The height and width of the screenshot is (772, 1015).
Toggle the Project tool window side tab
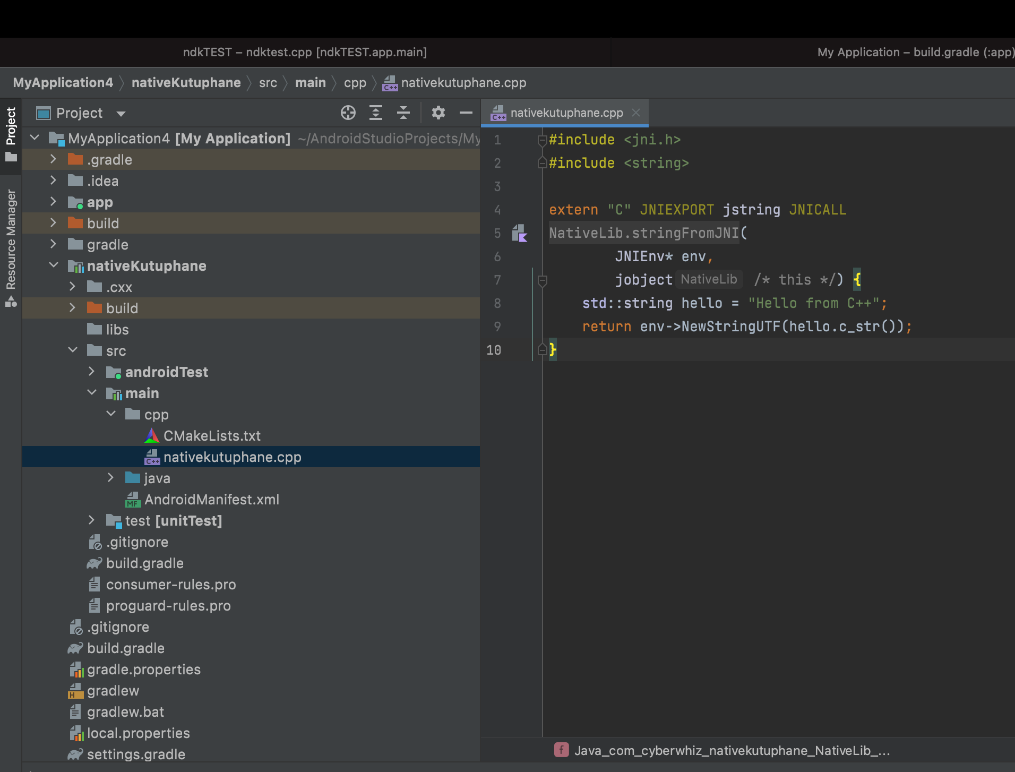(x=11, y=135)
